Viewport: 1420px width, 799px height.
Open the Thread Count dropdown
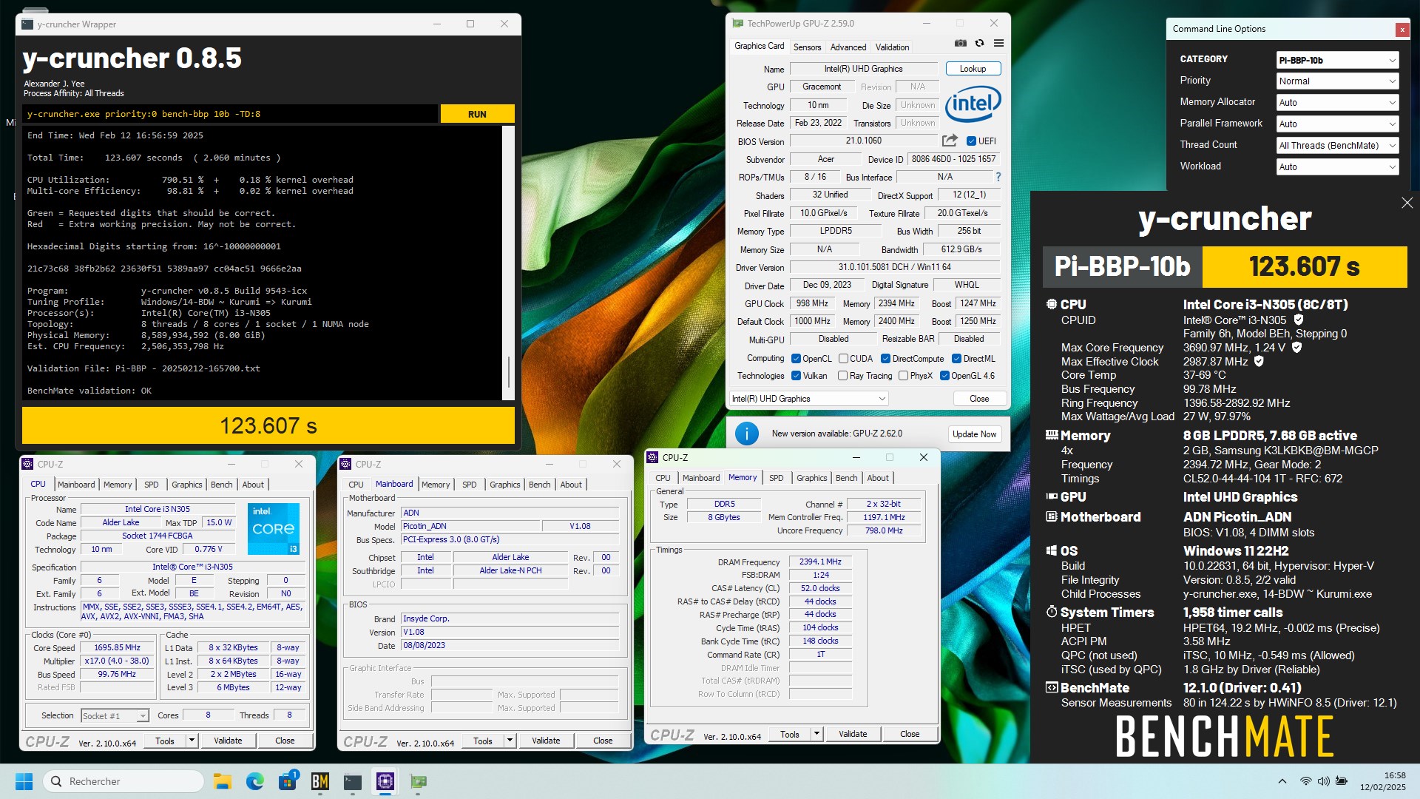click(x=1337, y=146)
